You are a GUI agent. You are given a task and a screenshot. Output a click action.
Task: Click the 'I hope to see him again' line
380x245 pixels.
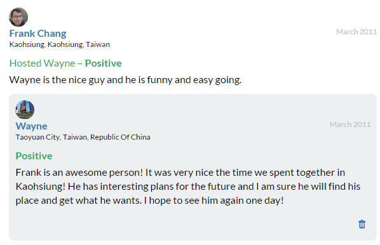[214, 201]
